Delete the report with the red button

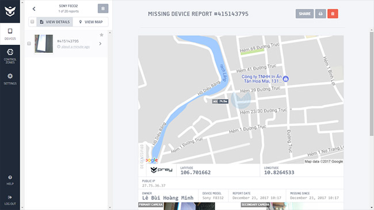pos(333,14)
